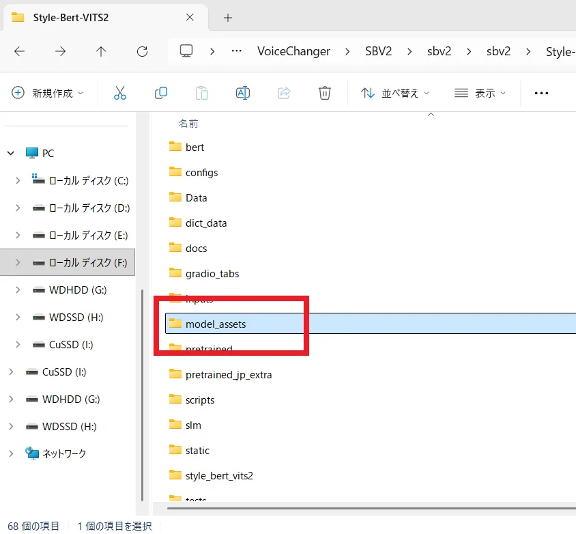Select the pretrained_jp_extra folder
This screenshot has height=534, width=576.
pos(229,374)
